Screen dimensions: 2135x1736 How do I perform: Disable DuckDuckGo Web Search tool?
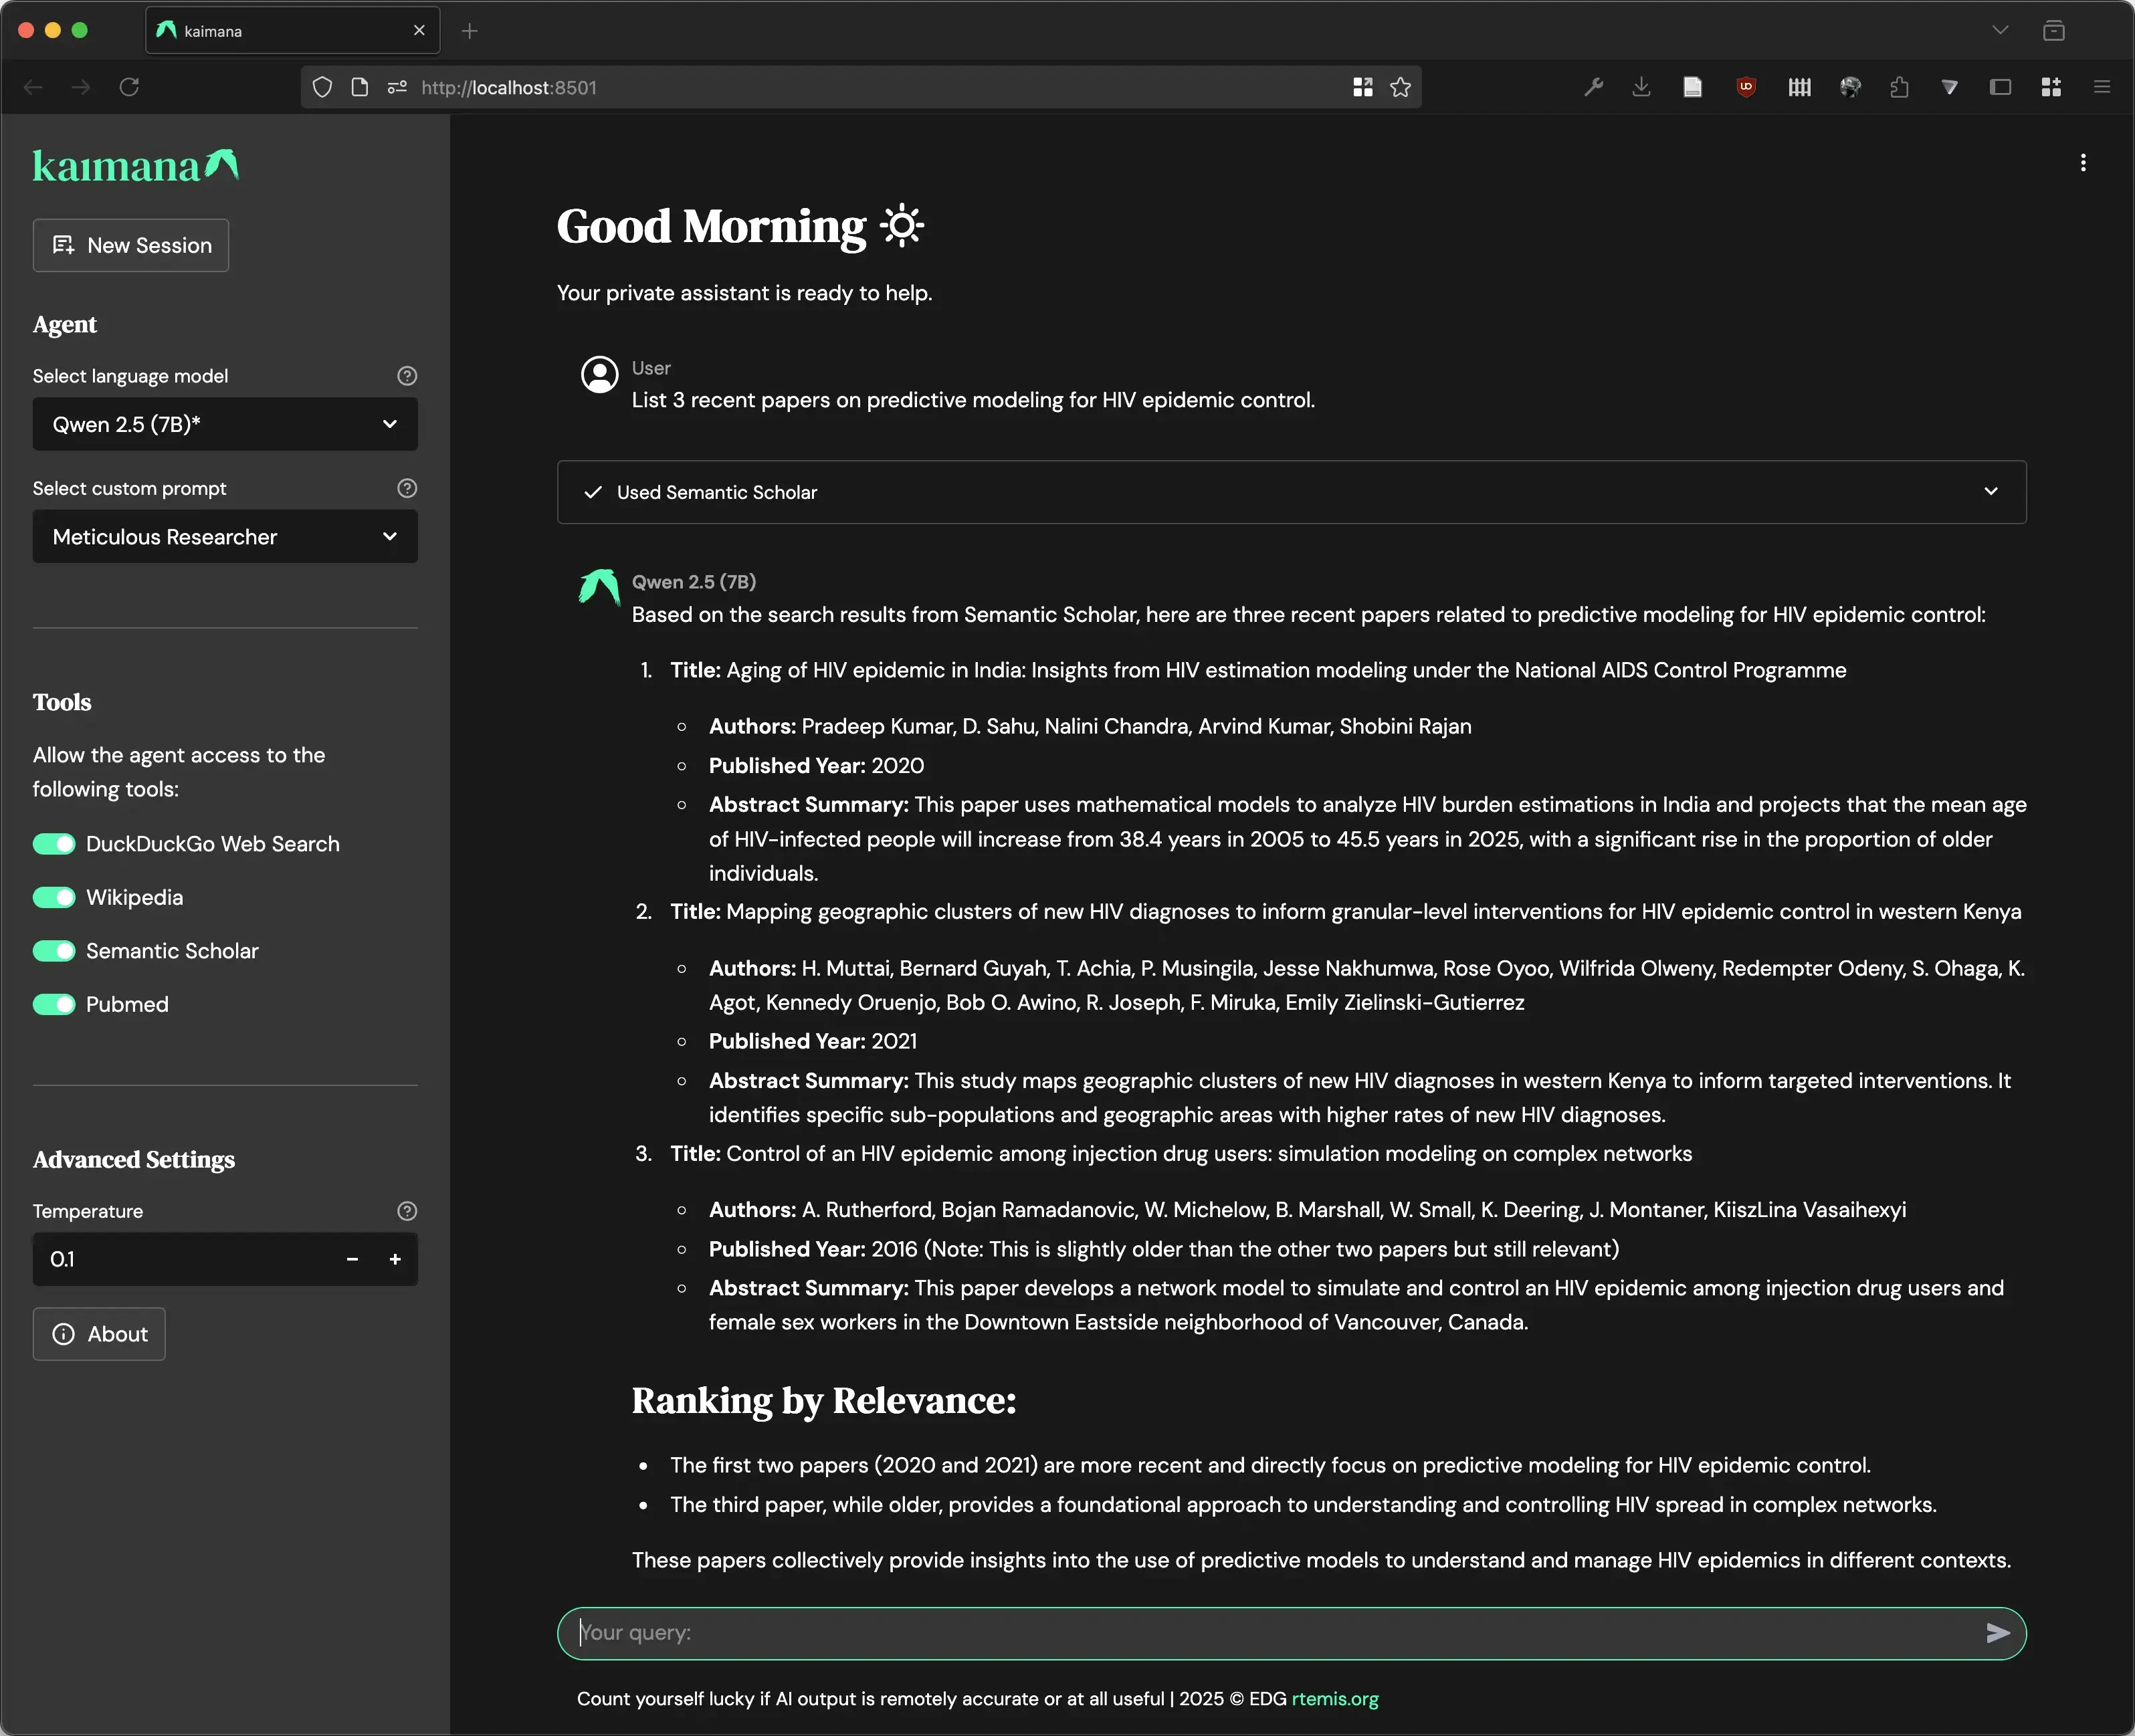(x=54, y=844)
